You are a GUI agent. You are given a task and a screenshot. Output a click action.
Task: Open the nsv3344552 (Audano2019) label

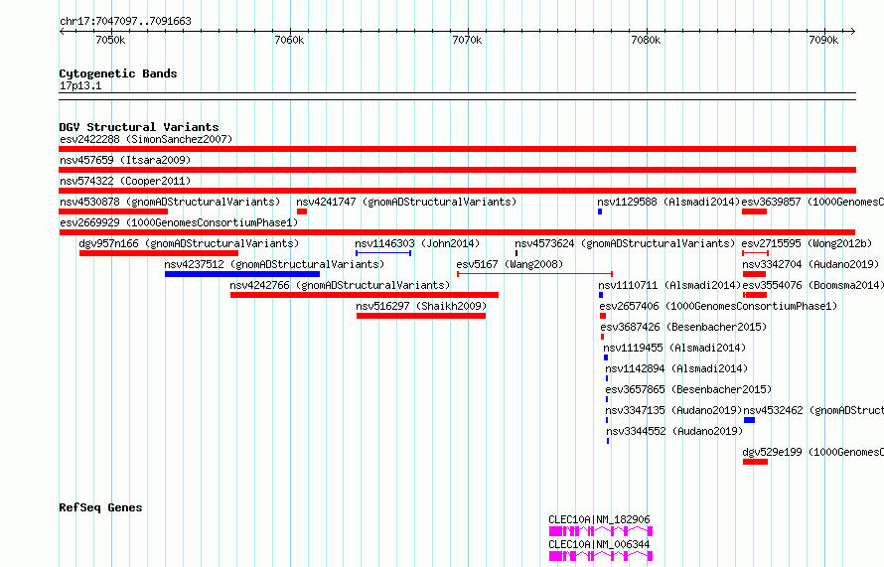pyautogui.click(x=674, y=431)
